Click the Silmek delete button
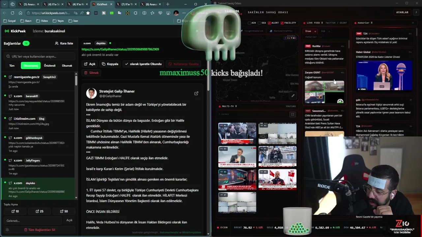The height and width of the screenshot is (237, 422). [91, 72]
